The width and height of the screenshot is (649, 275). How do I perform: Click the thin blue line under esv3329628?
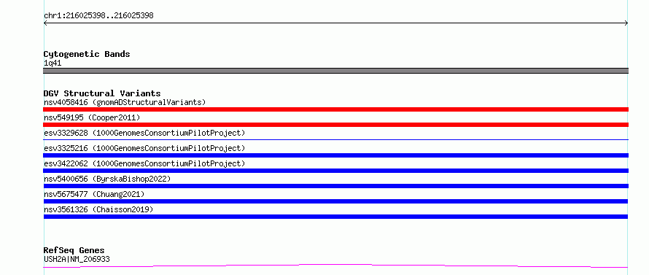click(335, 140)
